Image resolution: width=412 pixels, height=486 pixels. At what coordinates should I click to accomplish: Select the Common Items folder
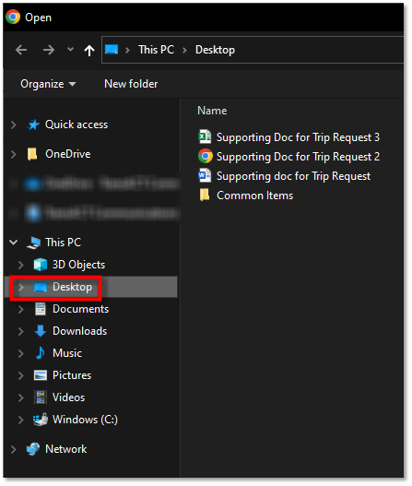245,196
